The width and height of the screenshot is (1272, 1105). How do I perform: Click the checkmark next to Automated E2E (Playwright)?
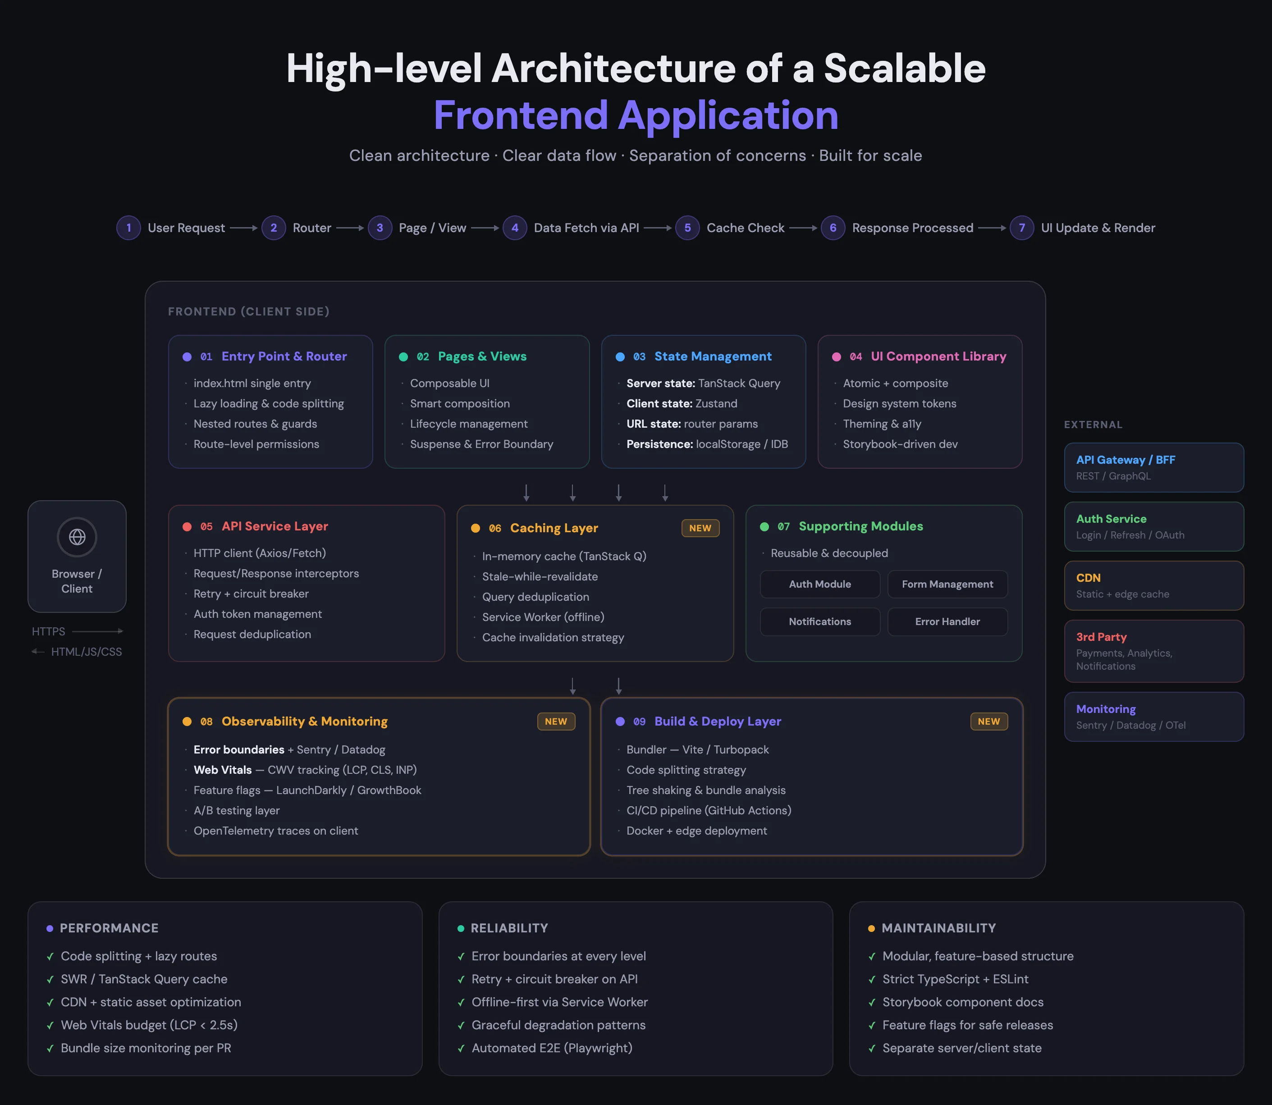(461, 1049)
